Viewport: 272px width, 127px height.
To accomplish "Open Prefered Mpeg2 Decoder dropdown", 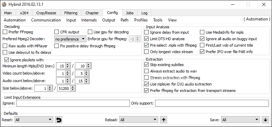I will click(x=70, y=39).
